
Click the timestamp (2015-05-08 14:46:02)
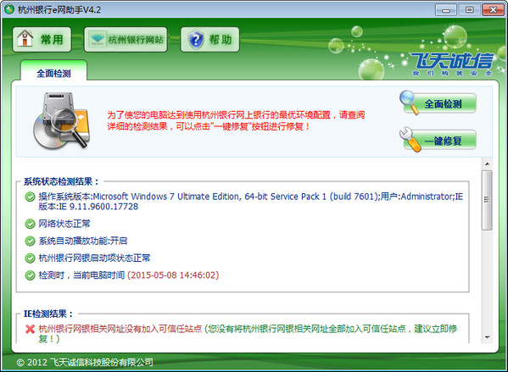click(x=173, y=275)
